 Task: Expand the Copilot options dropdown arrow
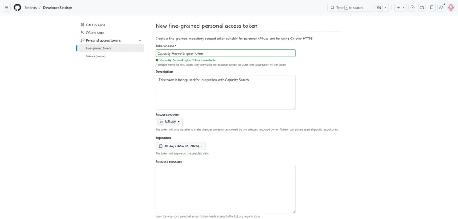pyautogui.click(x=386, y=8)
